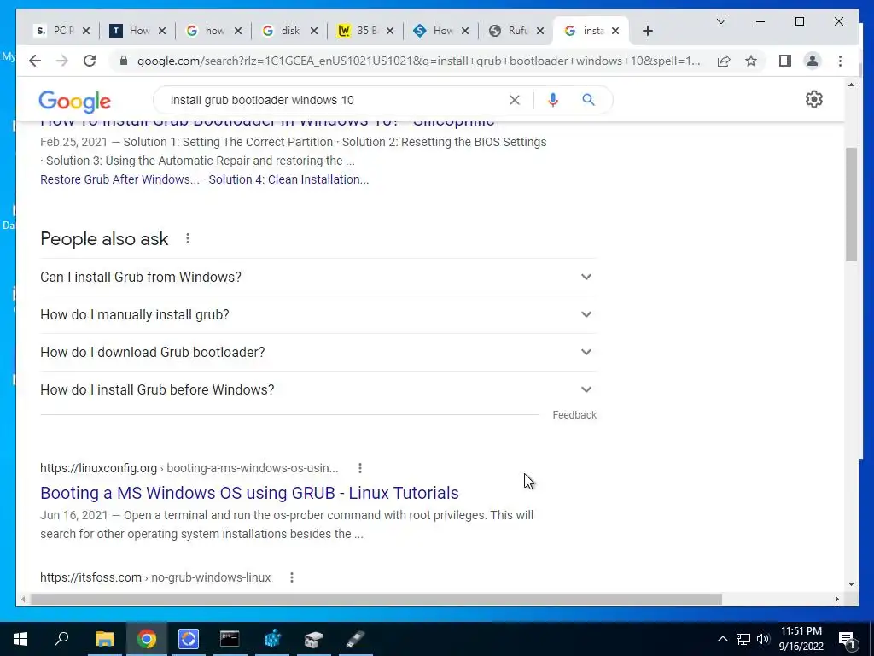Open the volume control in system tray
Image resolution: width=874 pixels, height=656 pixels.
(763, 639)
